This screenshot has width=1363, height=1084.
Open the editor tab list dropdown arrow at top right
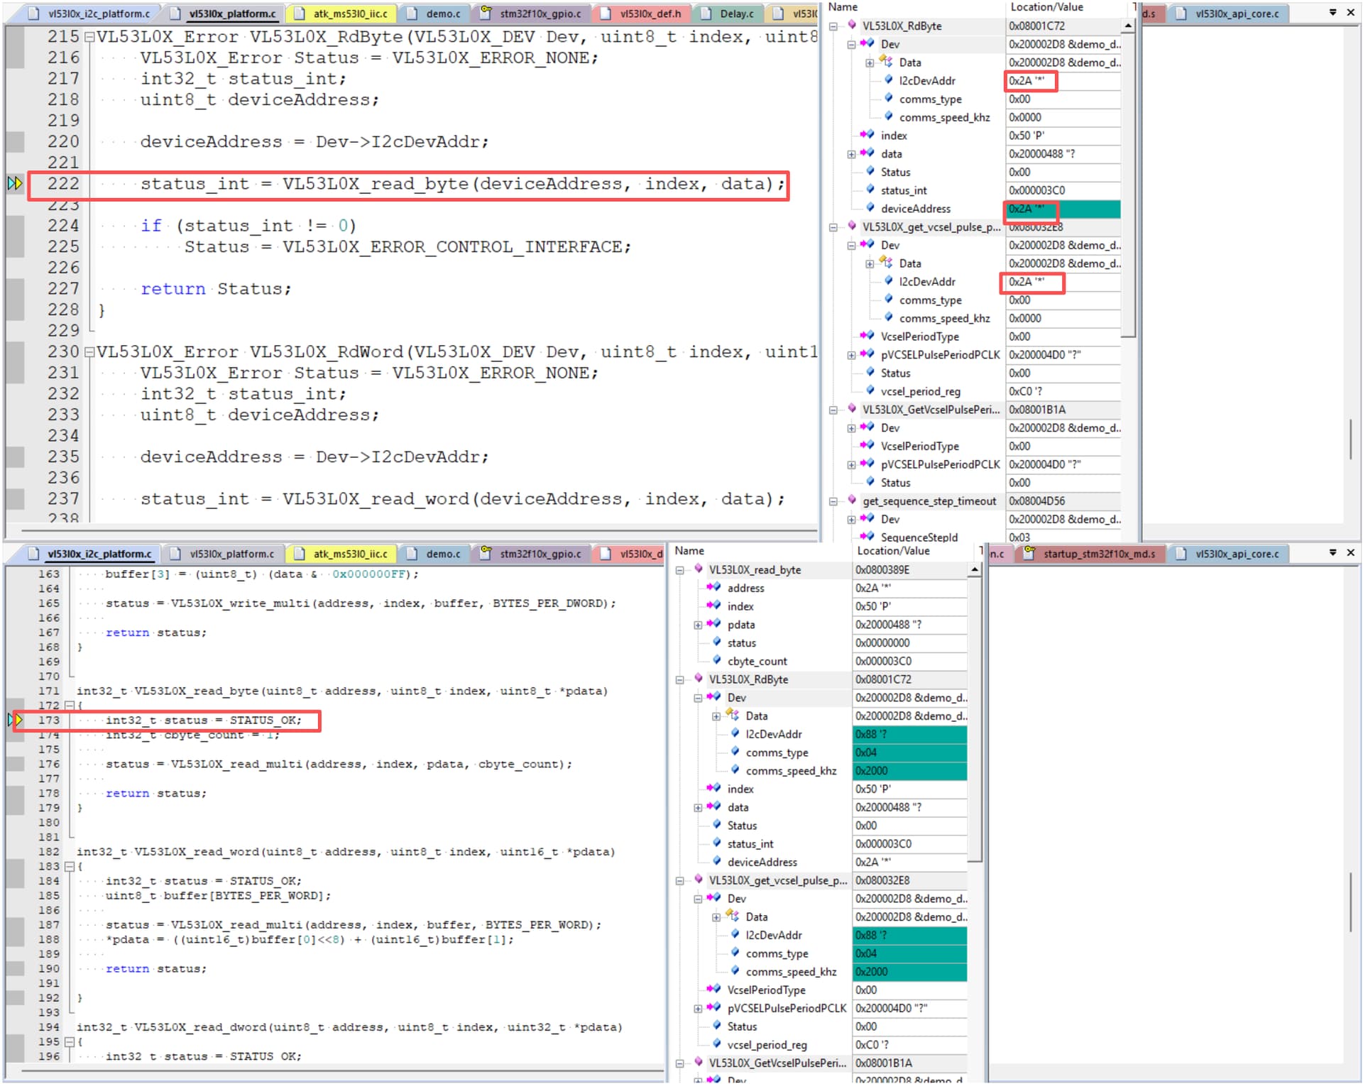1332,13
